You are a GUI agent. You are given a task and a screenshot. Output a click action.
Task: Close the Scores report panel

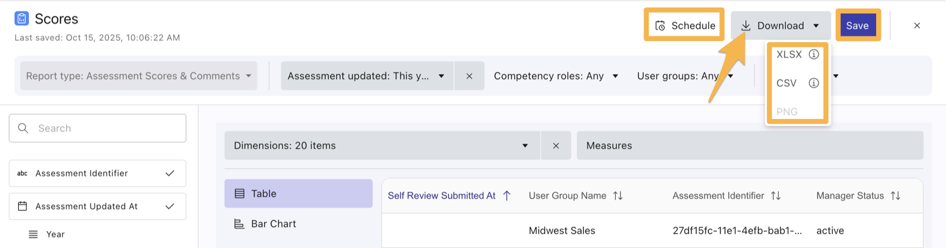(x=917, y=26)
